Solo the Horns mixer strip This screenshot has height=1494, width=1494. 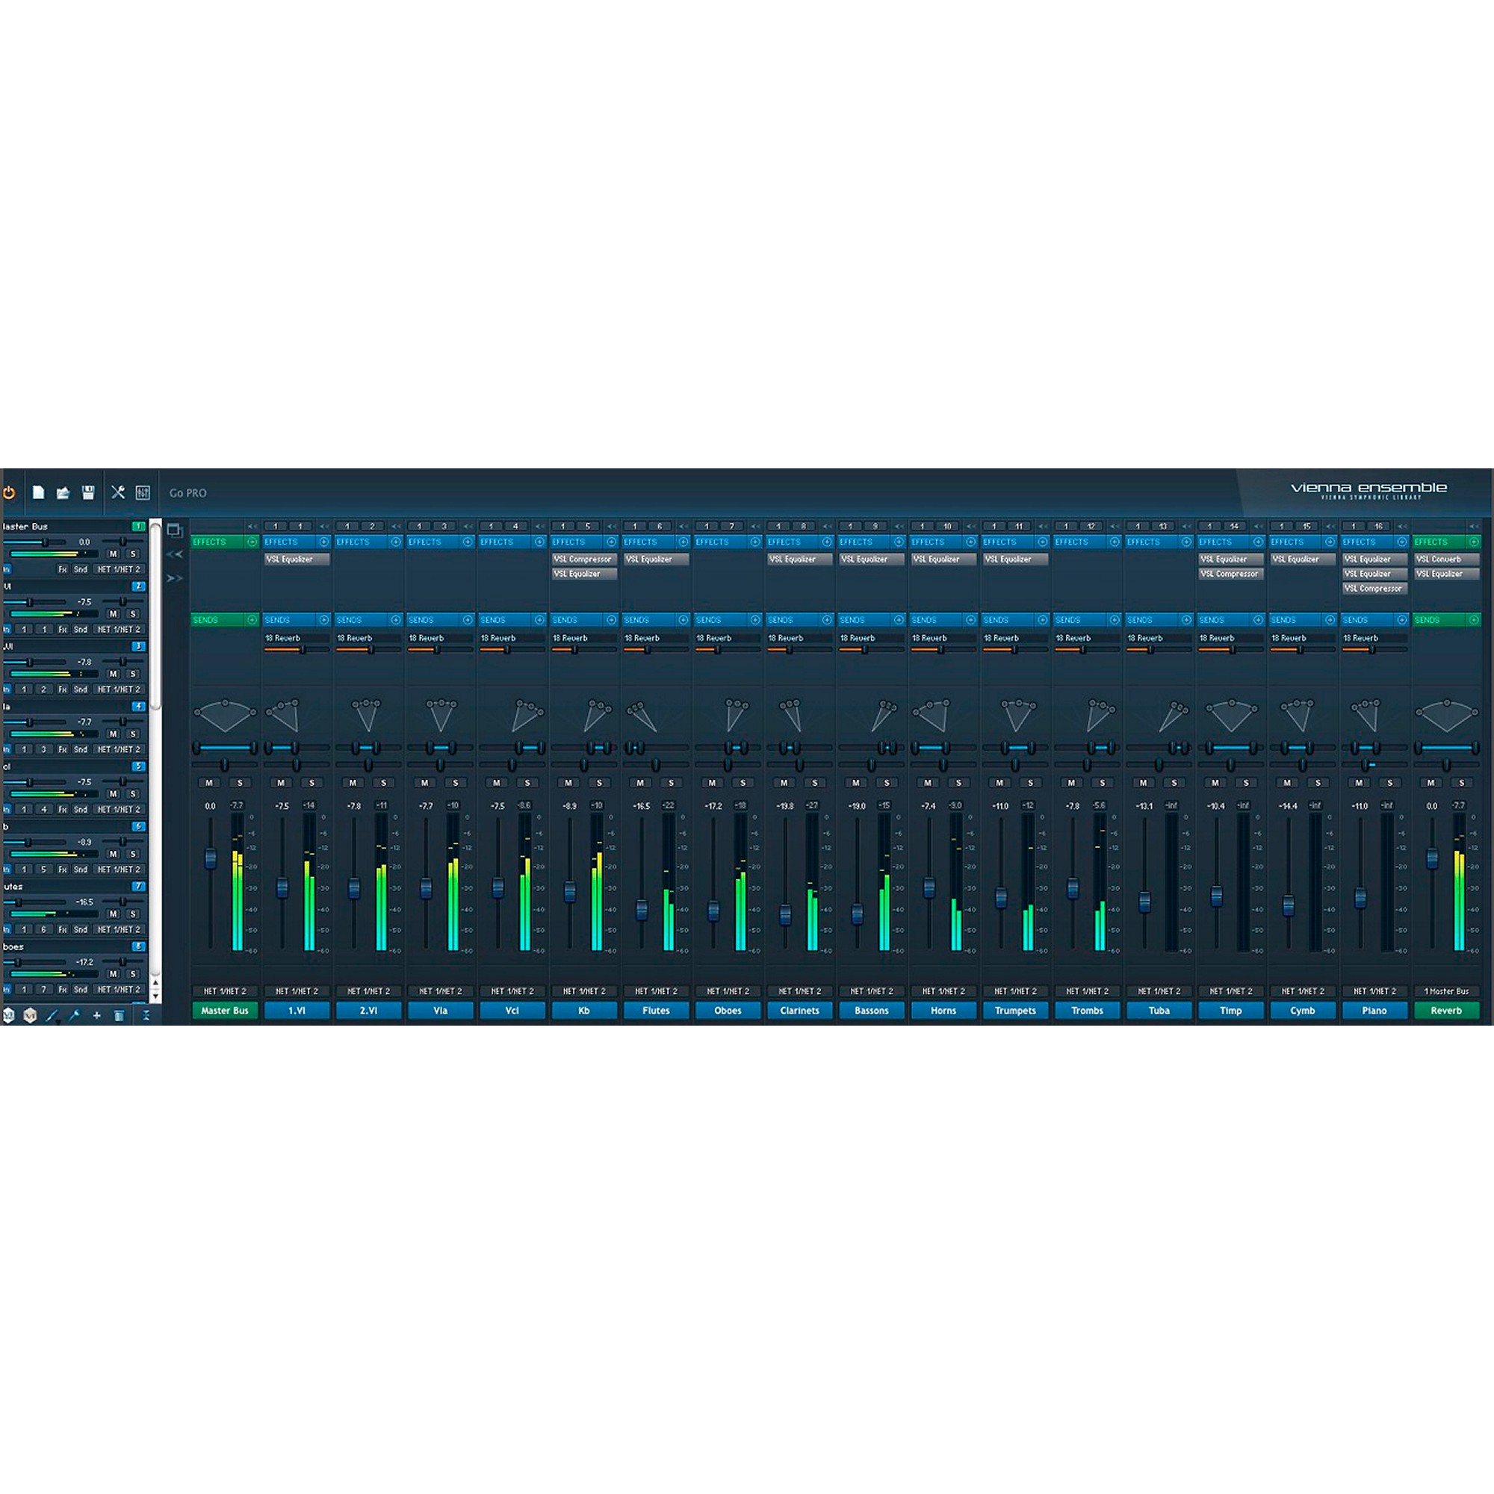tap(958, 783)
